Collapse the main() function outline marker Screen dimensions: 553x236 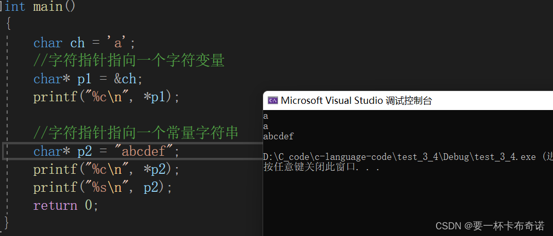(1, 6)
